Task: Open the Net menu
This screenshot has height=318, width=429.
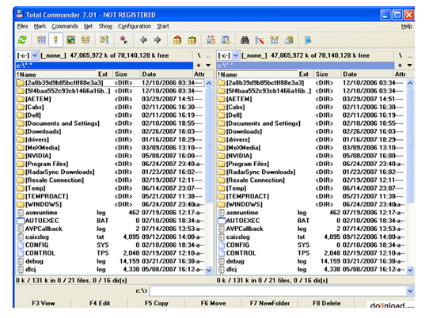Action: point(88,26)
